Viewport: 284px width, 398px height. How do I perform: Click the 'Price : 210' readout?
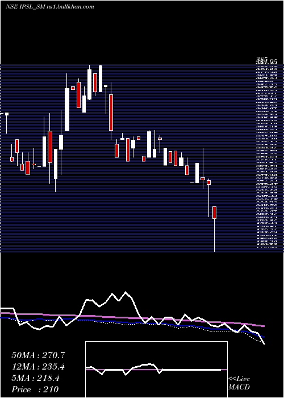click(x=35, y=389)
